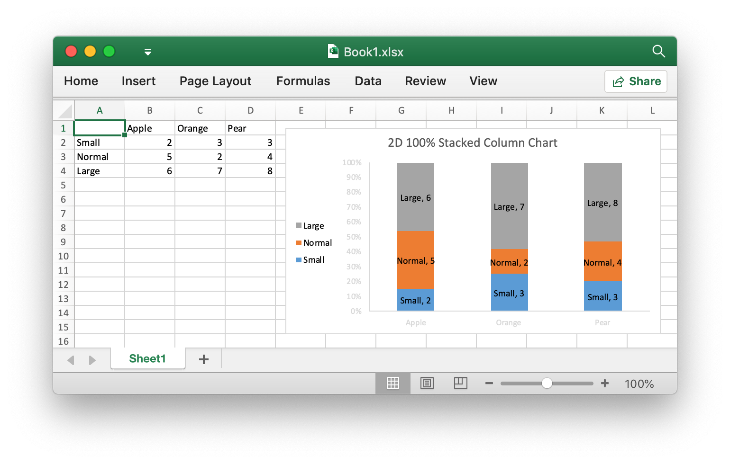The height and width of the screenshot is (464, 730).
Task: Switch to Normal view using grid icon
Action: pyautogui.click(x=392, y=383)
